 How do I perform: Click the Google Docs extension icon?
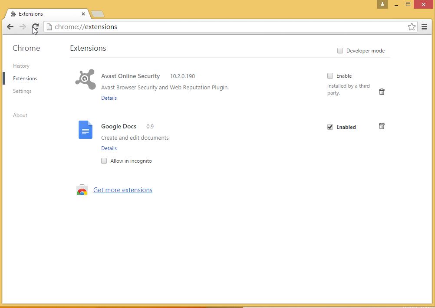(x=85, y=130)
